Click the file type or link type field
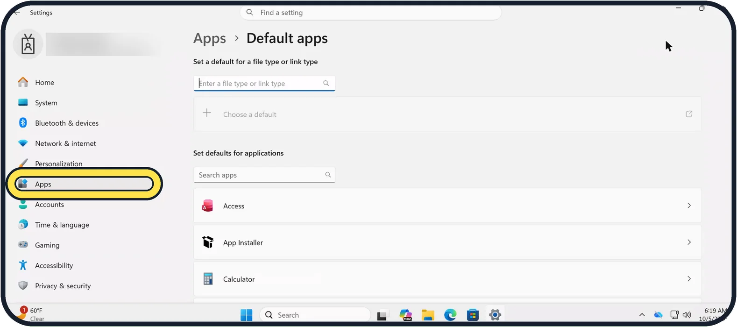The image size is (737, 327). pyautogui.click(x=264, y=83)
